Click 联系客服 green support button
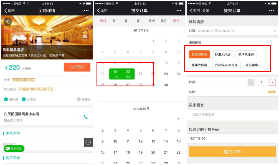Screen dimensions: 279x165 [14, 148]
